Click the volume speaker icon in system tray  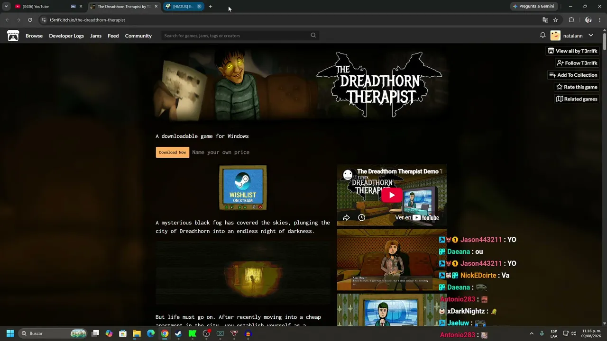click(x=574, y=333)
